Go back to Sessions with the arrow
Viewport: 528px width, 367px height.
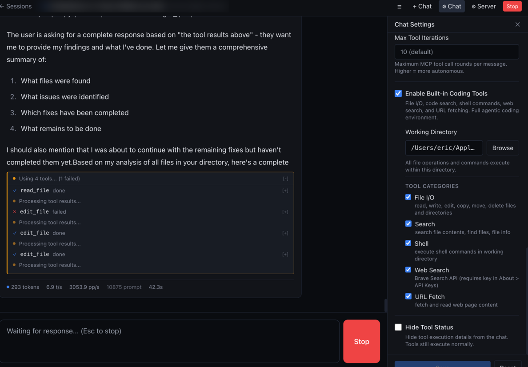(4, 6)
